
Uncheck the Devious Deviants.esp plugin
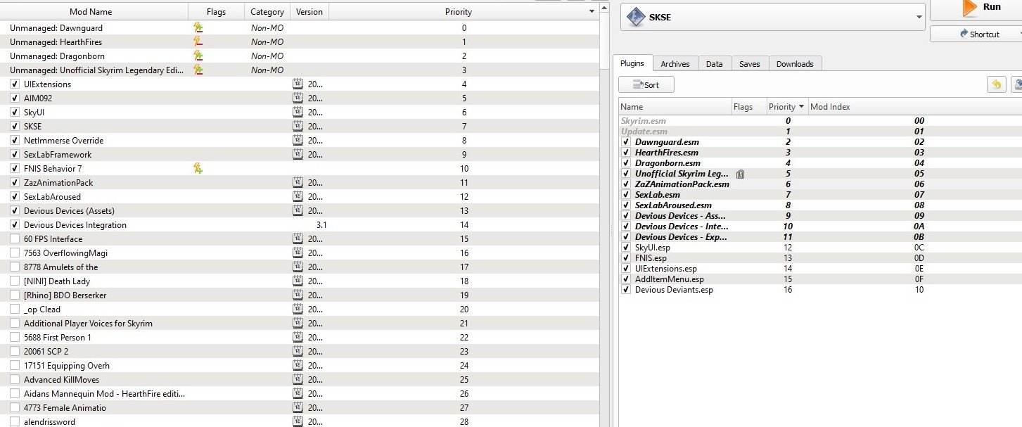point(626,289)
